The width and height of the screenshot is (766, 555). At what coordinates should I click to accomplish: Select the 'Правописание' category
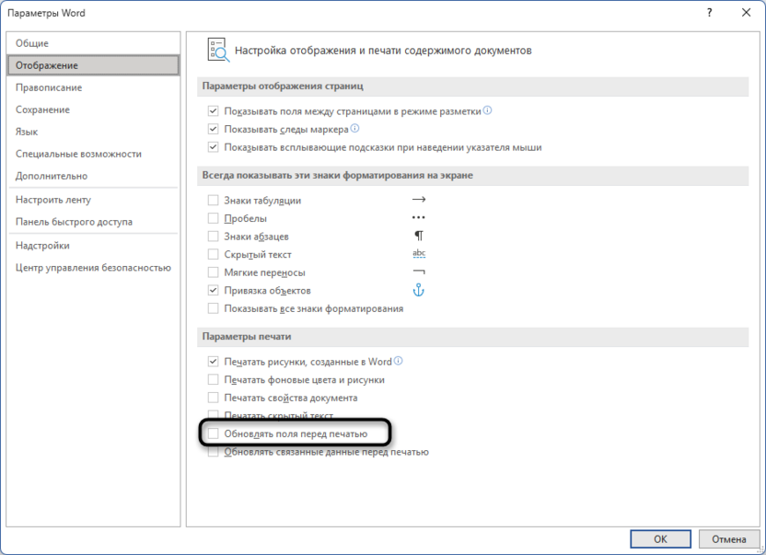tap(47, 87)
